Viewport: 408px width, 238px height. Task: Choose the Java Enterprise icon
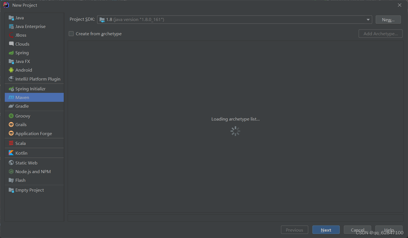[x=11, y=27]
